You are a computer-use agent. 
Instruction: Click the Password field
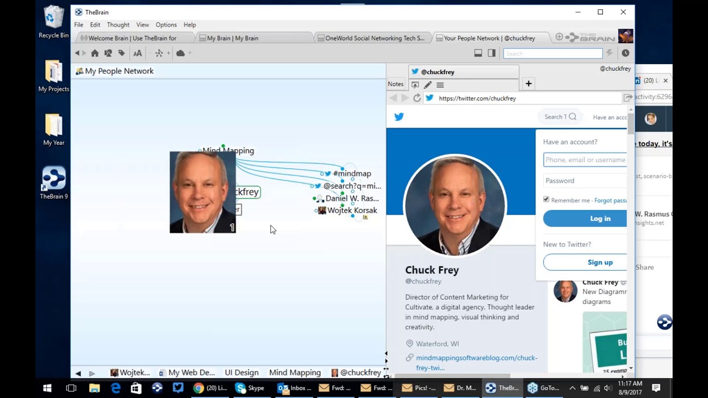585,181
